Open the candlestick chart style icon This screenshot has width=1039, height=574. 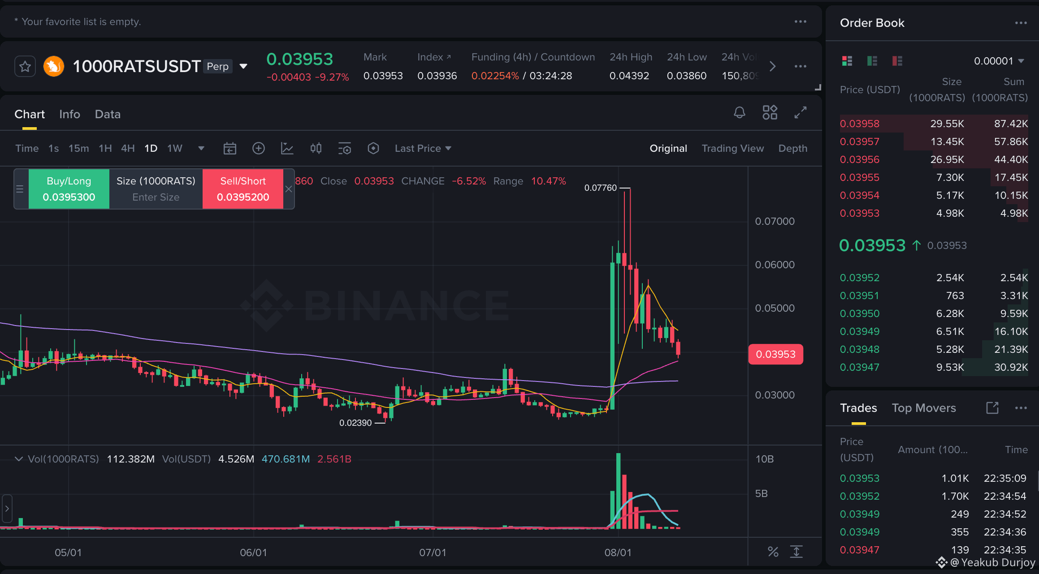(316, 148)
